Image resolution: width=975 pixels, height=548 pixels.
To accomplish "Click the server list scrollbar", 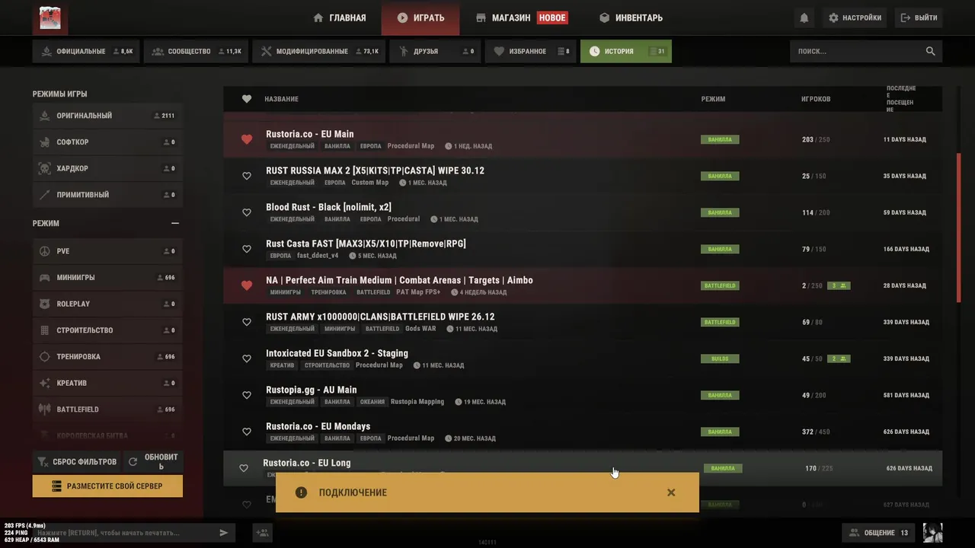I will coord(959,228).
